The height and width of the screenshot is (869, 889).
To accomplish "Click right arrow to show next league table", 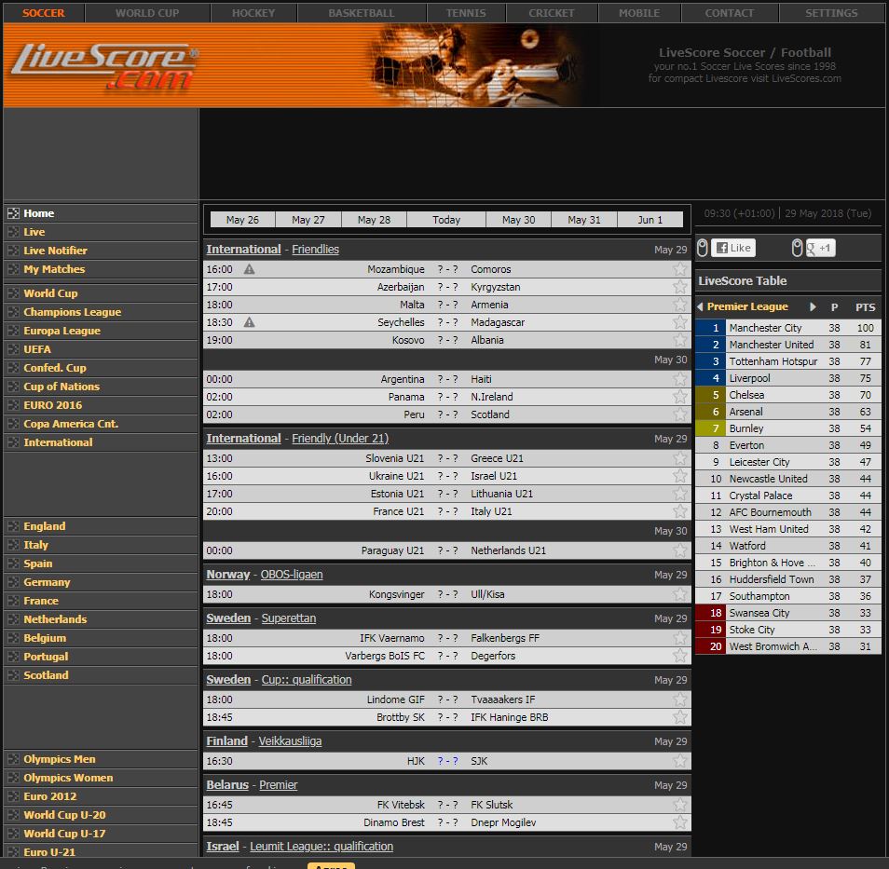I will pyautogui.click(x=813, y=306).
